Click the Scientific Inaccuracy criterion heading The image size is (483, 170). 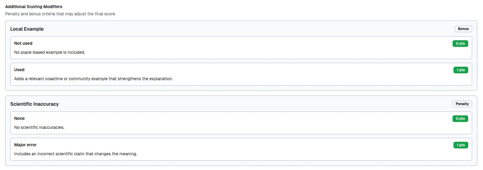click(x=34, y=104)
